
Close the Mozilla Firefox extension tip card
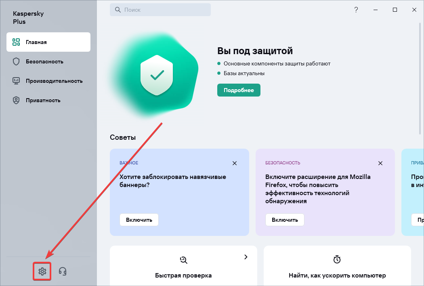(x=380, y=163)
